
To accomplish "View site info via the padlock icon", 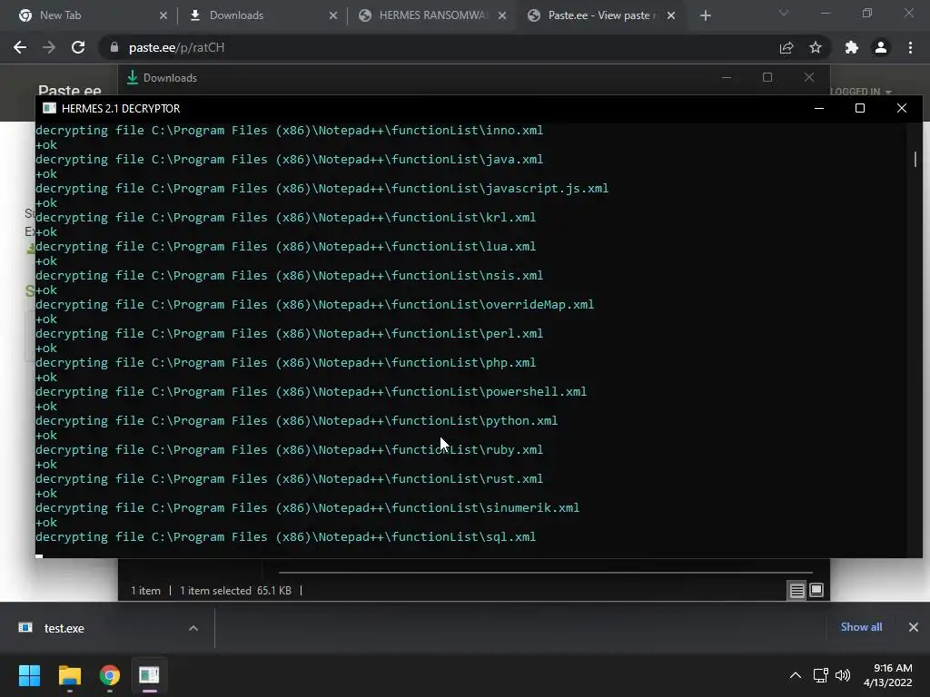I will [x=114, y=47].
